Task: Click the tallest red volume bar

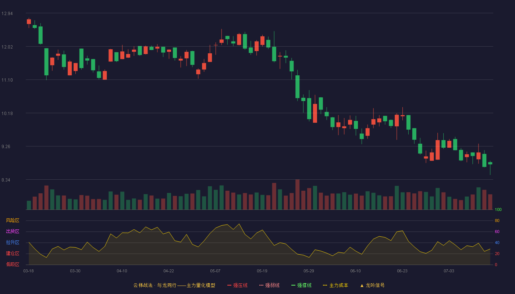Action: 298,194
